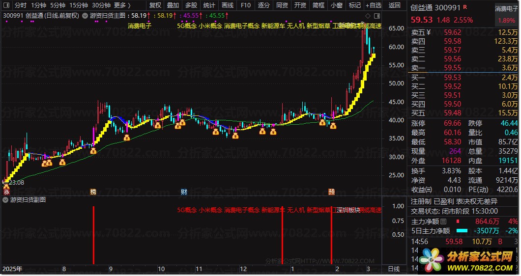
Task: Click the 2025年 label on time axis
Action: (x=12, y=269)
